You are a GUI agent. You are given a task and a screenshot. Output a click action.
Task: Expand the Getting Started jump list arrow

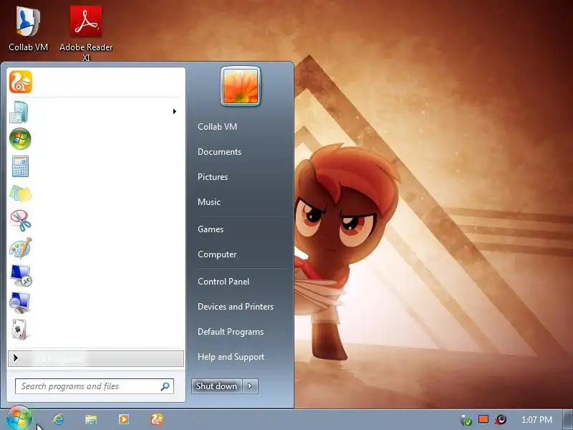pos(175,112)
